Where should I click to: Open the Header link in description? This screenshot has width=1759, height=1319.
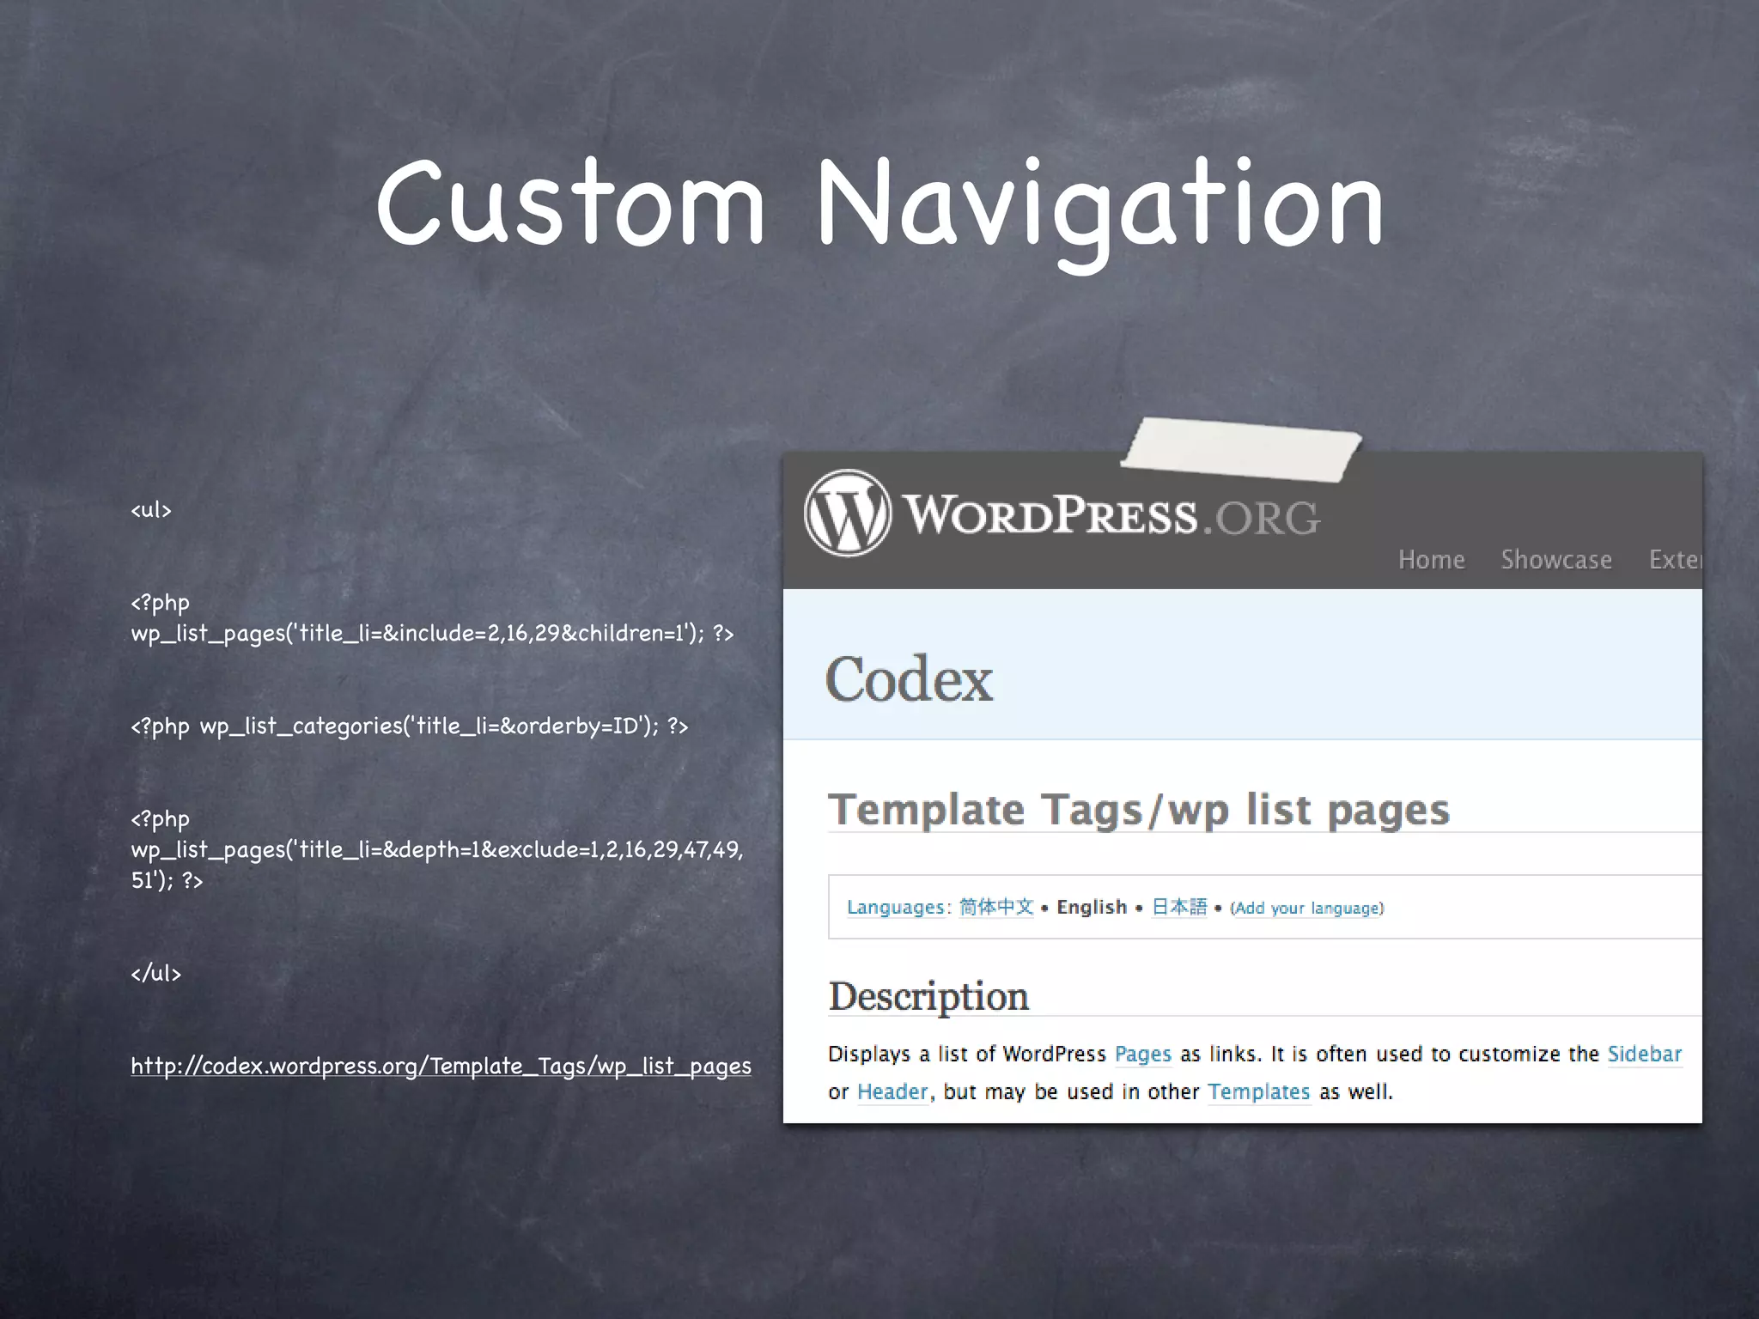pyautogui.click(x=892, y=1091)
